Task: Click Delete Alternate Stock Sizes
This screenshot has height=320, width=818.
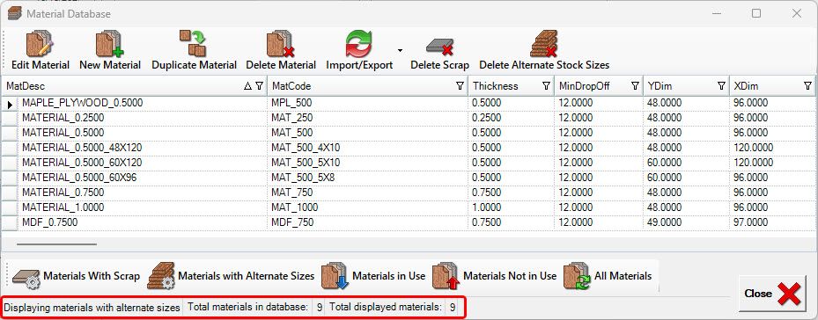Action: (x=544, y=51)
